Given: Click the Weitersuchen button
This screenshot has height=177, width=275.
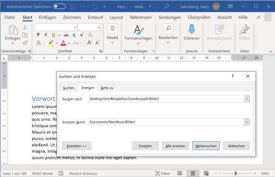Looking at the screenshot, I should [206, 146].
